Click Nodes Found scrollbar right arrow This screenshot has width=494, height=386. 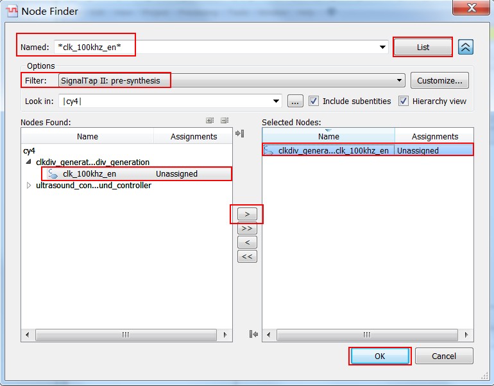point(225,335)
